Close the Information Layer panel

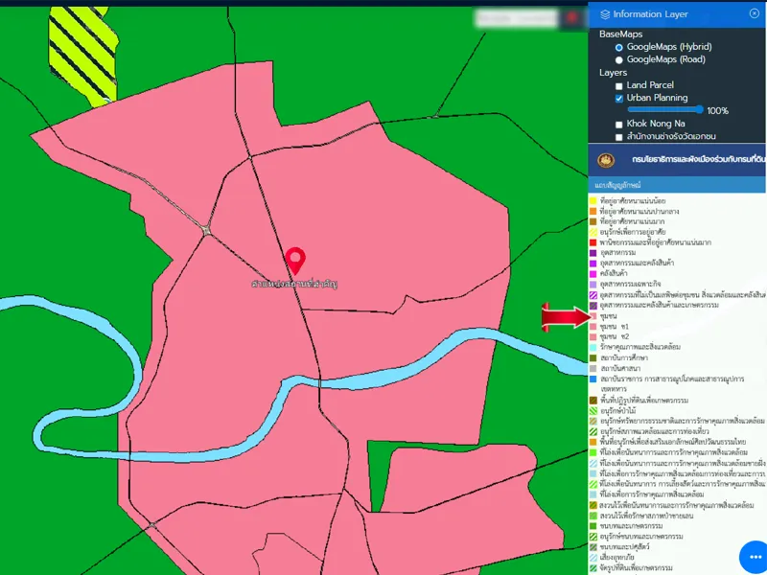[x=754, y=13]
